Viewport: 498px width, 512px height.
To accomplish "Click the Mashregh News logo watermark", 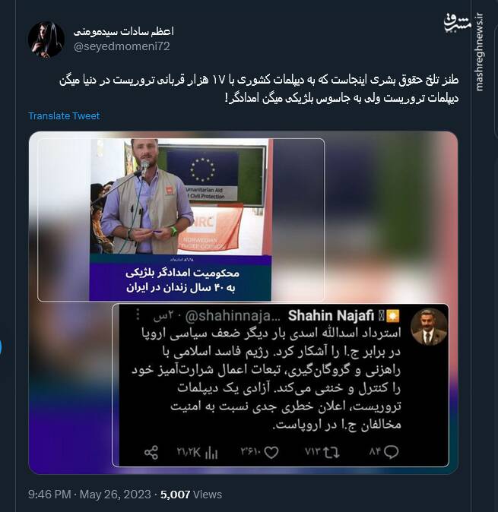I will point(457,23).
